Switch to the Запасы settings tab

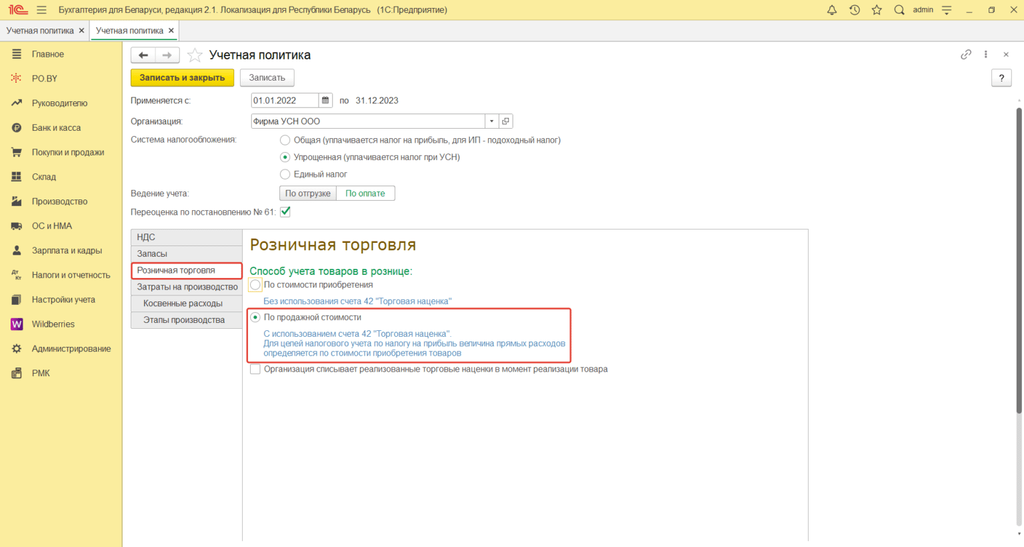coord(153,254)
